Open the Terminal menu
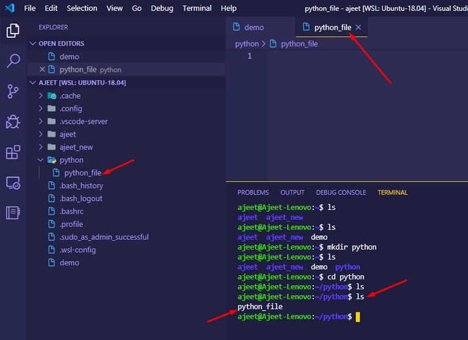Image resolution: width=468 pixels, height=340 pixels. click(197, 8)
